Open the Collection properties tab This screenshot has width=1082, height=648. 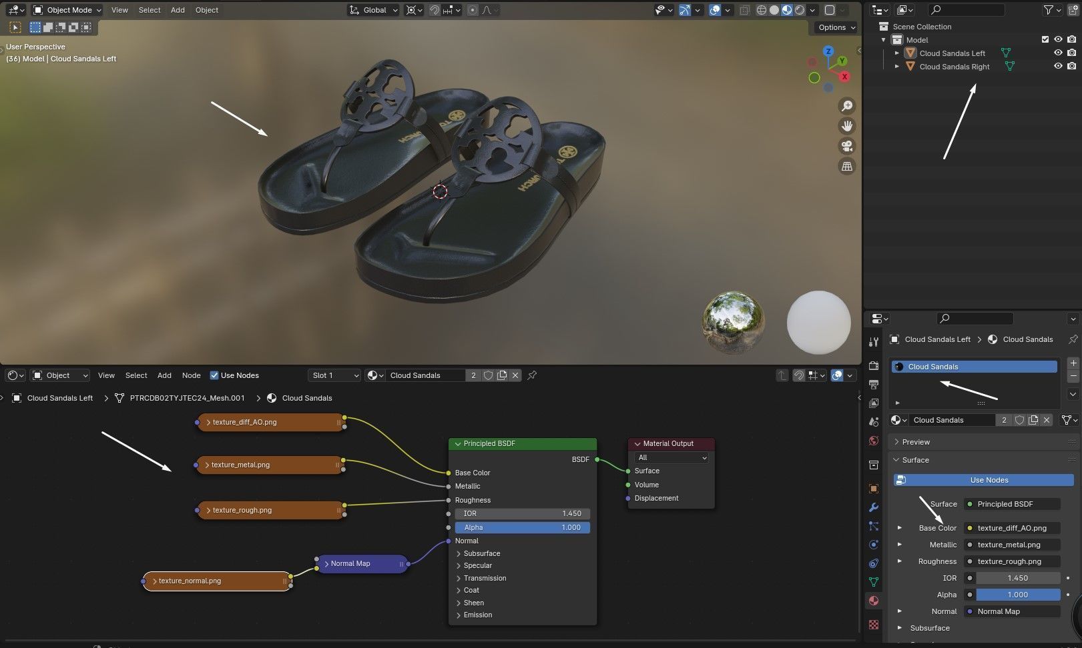874,465
